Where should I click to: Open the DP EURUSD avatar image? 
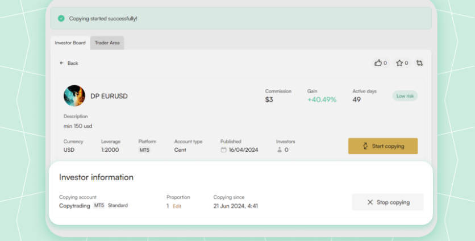click(x=74, y=96)
